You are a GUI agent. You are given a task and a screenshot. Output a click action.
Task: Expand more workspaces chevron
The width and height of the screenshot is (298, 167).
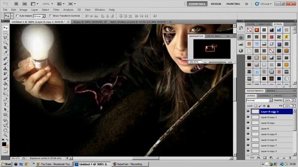pyautogui.click(x=246, y=4)
